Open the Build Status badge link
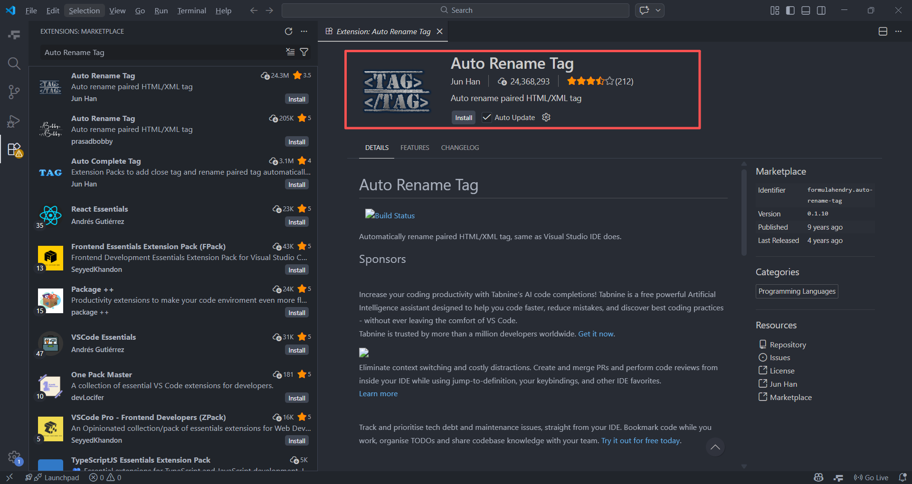Screen dimensions: 912x484 coord(390,215)
